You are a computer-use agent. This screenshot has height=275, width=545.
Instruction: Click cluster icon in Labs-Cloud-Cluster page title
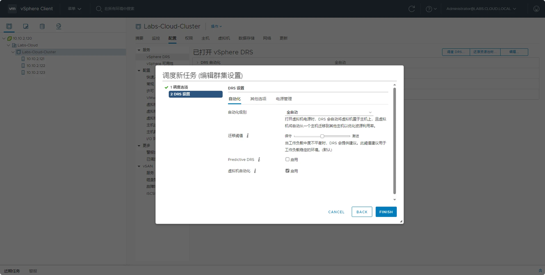(139, 26)
